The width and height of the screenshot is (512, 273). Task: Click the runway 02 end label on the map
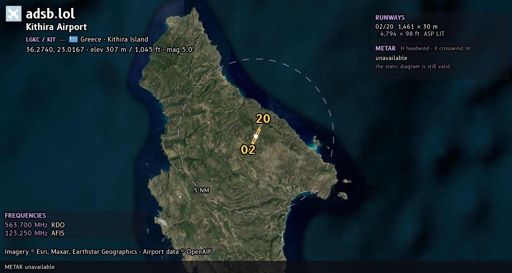(x=248, y=149)
